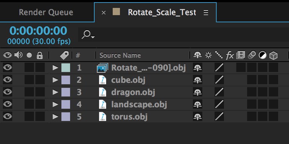The height and width of the screenshot is (144, 289).
Task: Close the Rotate_Scale_Test composition tab
Action: pyautogui.click(x=104, y=13)
